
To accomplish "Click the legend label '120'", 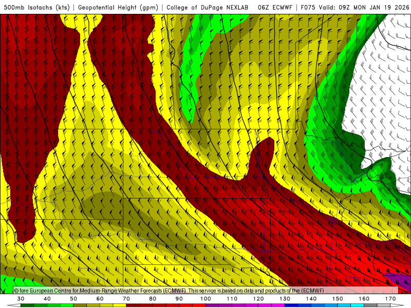I will tap(258, 299).
